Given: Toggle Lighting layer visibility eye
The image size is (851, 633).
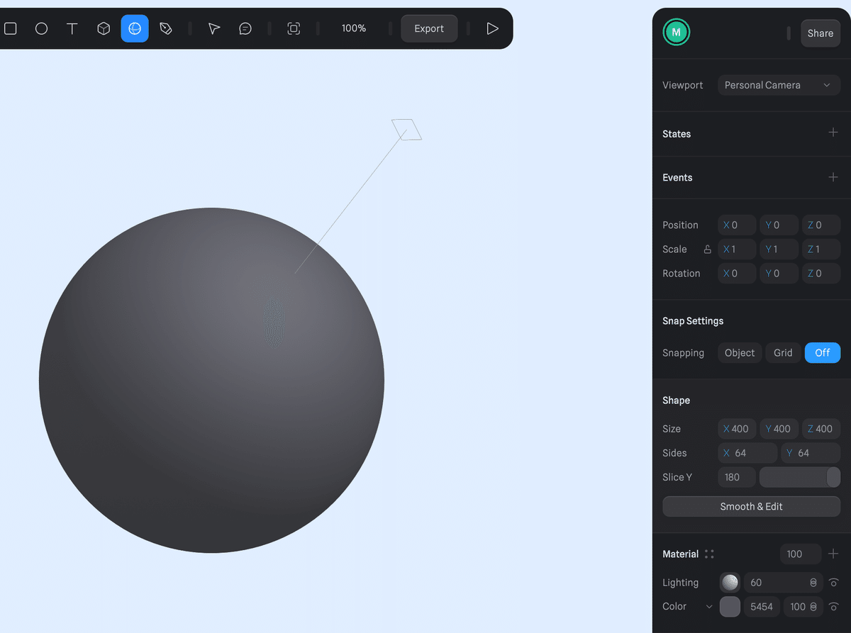Looking at the screenshot, I should [x=834, y=583].
